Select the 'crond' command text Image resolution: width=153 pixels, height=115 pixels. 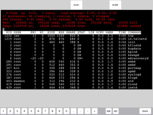click(x=133, y=84)
